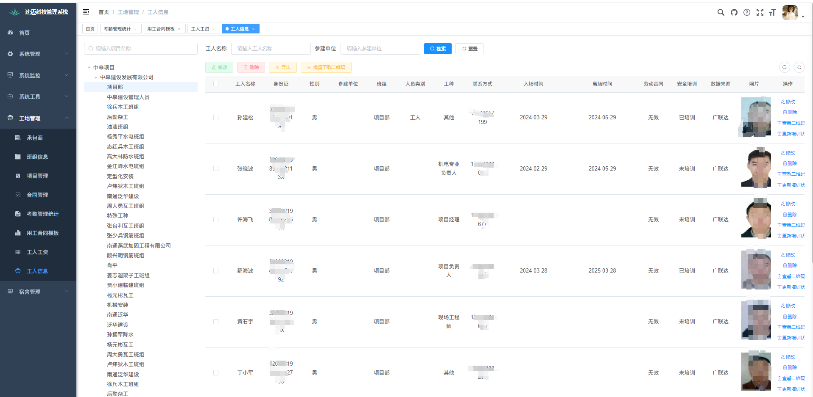Check the row for 黄石宇
The height and width of the screenshot is (397, 813).
pos(216,322)
